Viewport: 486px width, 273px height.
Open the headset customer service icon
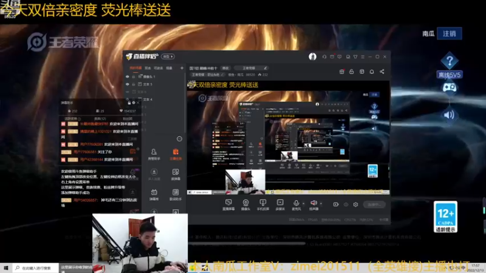point(324,56)
